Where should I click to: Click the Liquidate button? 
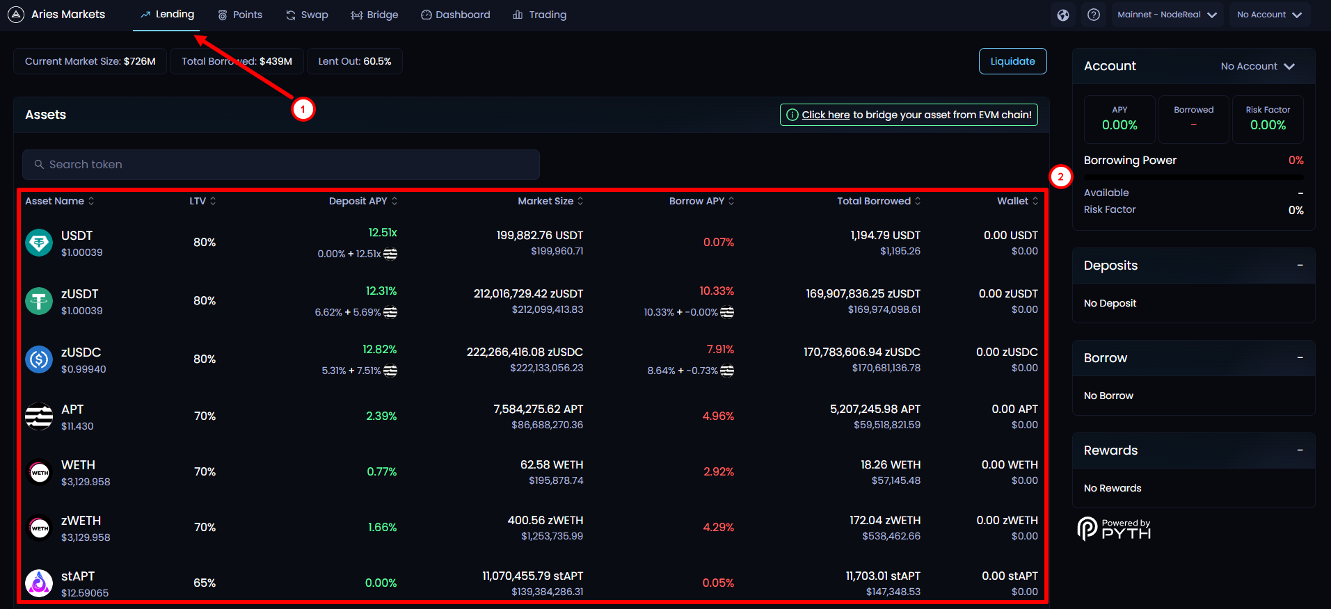click(x=1012, y=61)
